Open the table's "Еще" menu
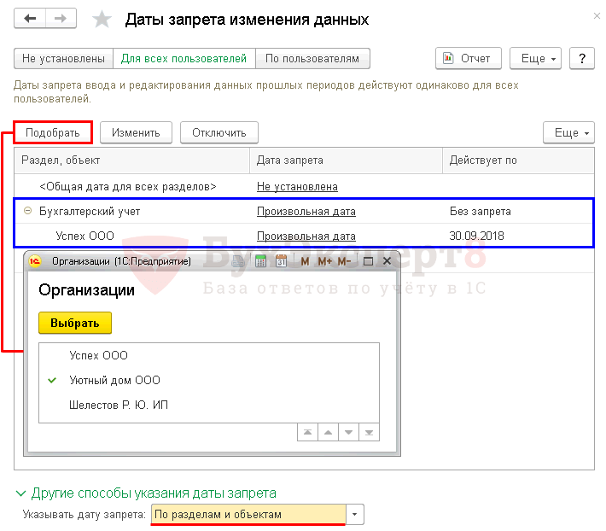This screenshot has width=606, height=531. tap(568, 132)
